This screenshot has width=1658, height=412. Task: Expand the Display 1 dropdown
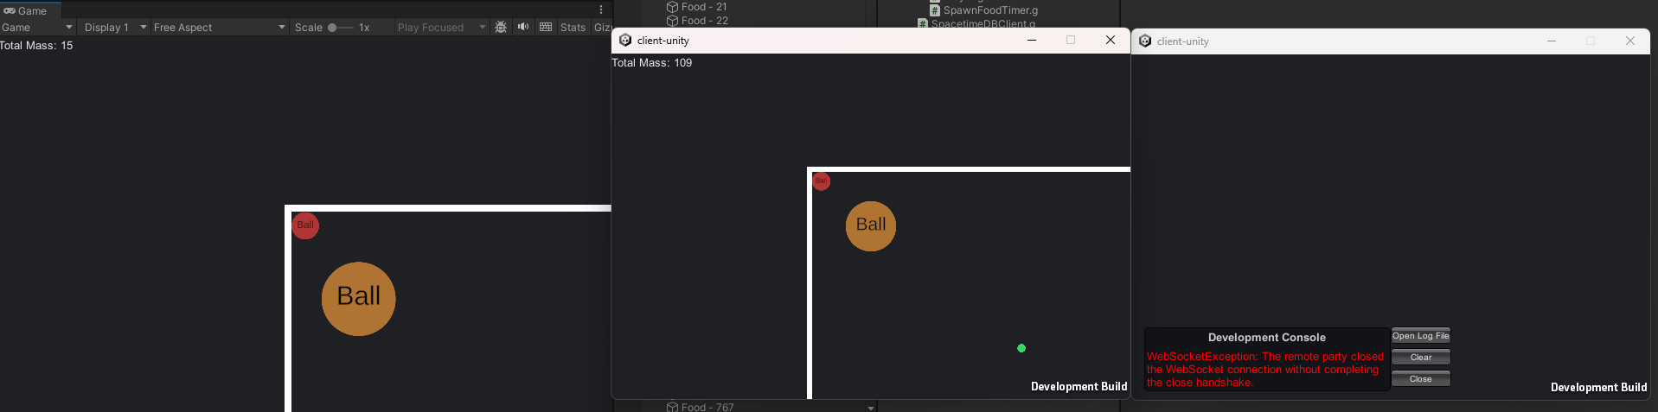point(114,28)
